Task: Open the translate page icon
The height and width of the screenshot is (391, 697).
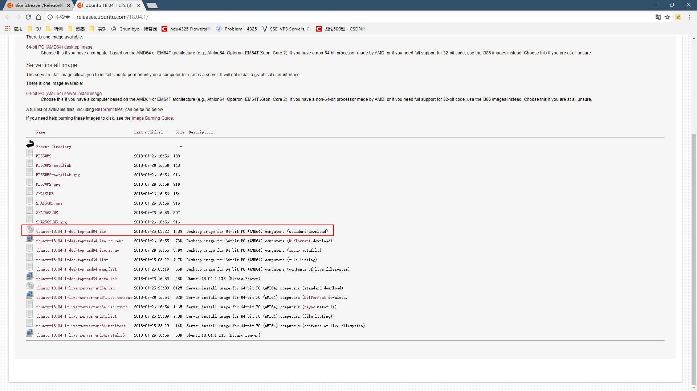Action: (x=658, y=17)
